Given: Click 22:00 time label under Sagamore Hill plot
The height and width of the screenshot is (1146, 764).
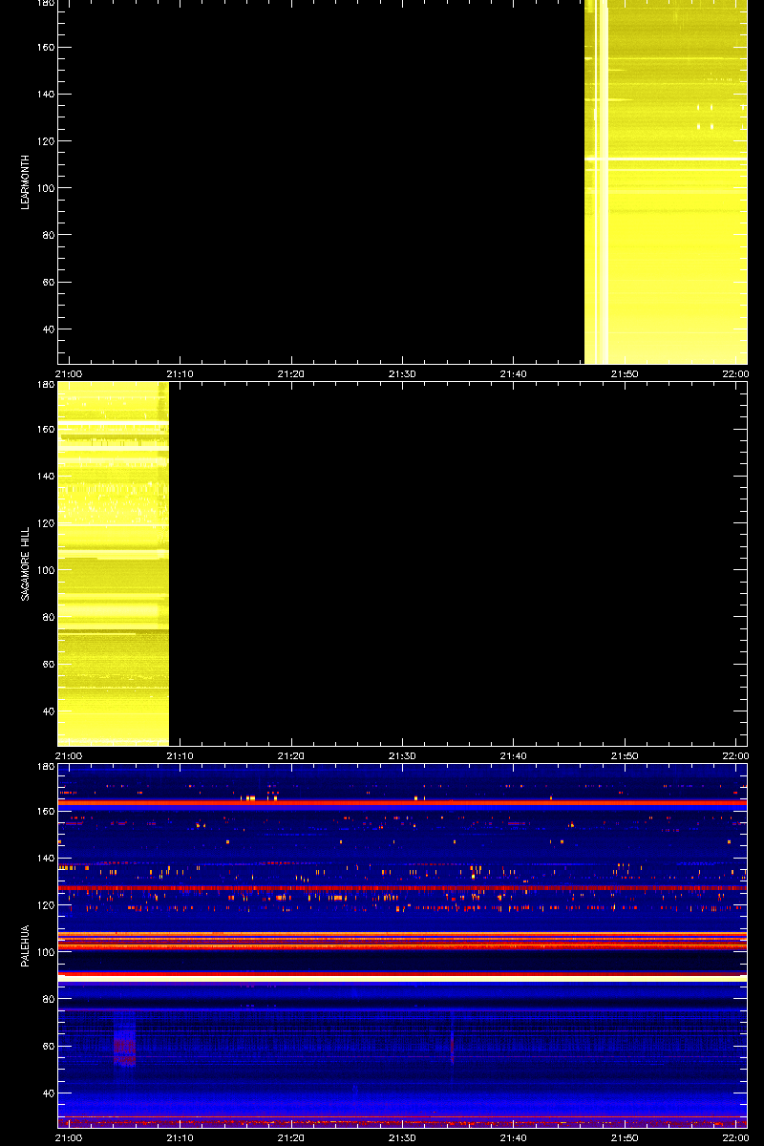Looking at the screenshot, I should pyautogui.click(x=735, y=755).
